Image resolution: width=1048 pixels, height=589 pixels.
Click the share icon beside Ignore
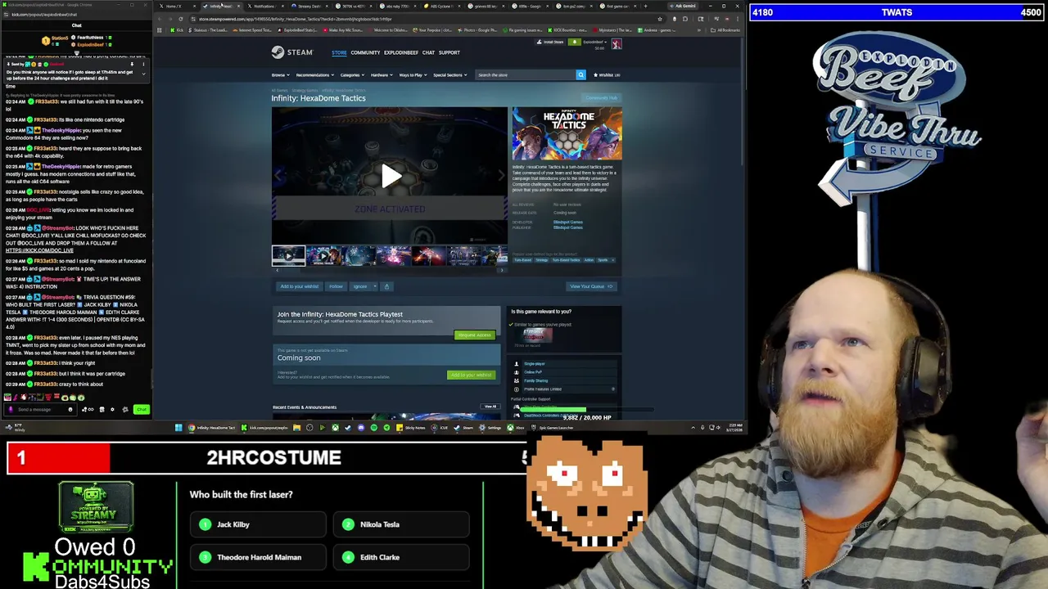pyautogui.click(x=386, y=286)
